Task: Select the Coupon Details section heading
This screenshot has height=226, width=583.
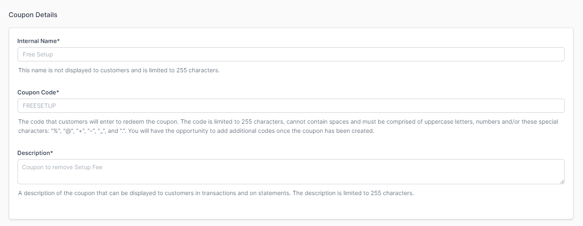Action: (33, 15)
